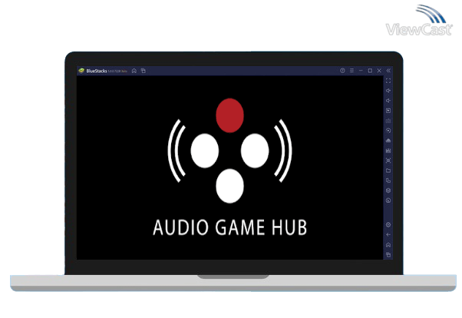Click the volume down speaker icon
This screenshot has height=318, width=462.
388,101
